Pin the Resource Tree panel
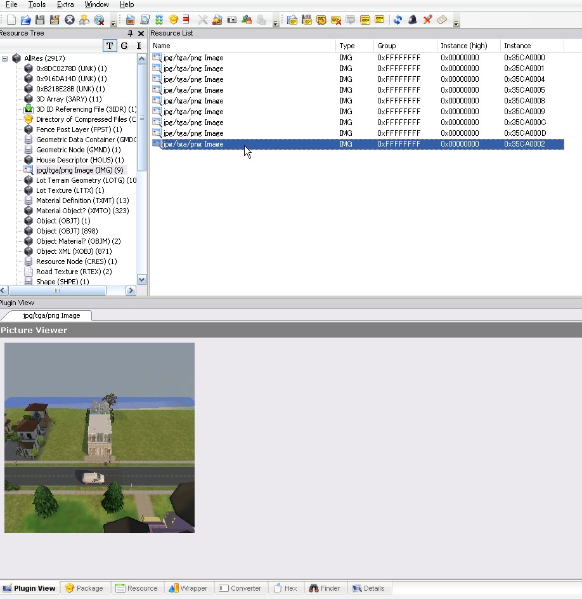Screen dimensions: 582x599 131,34
